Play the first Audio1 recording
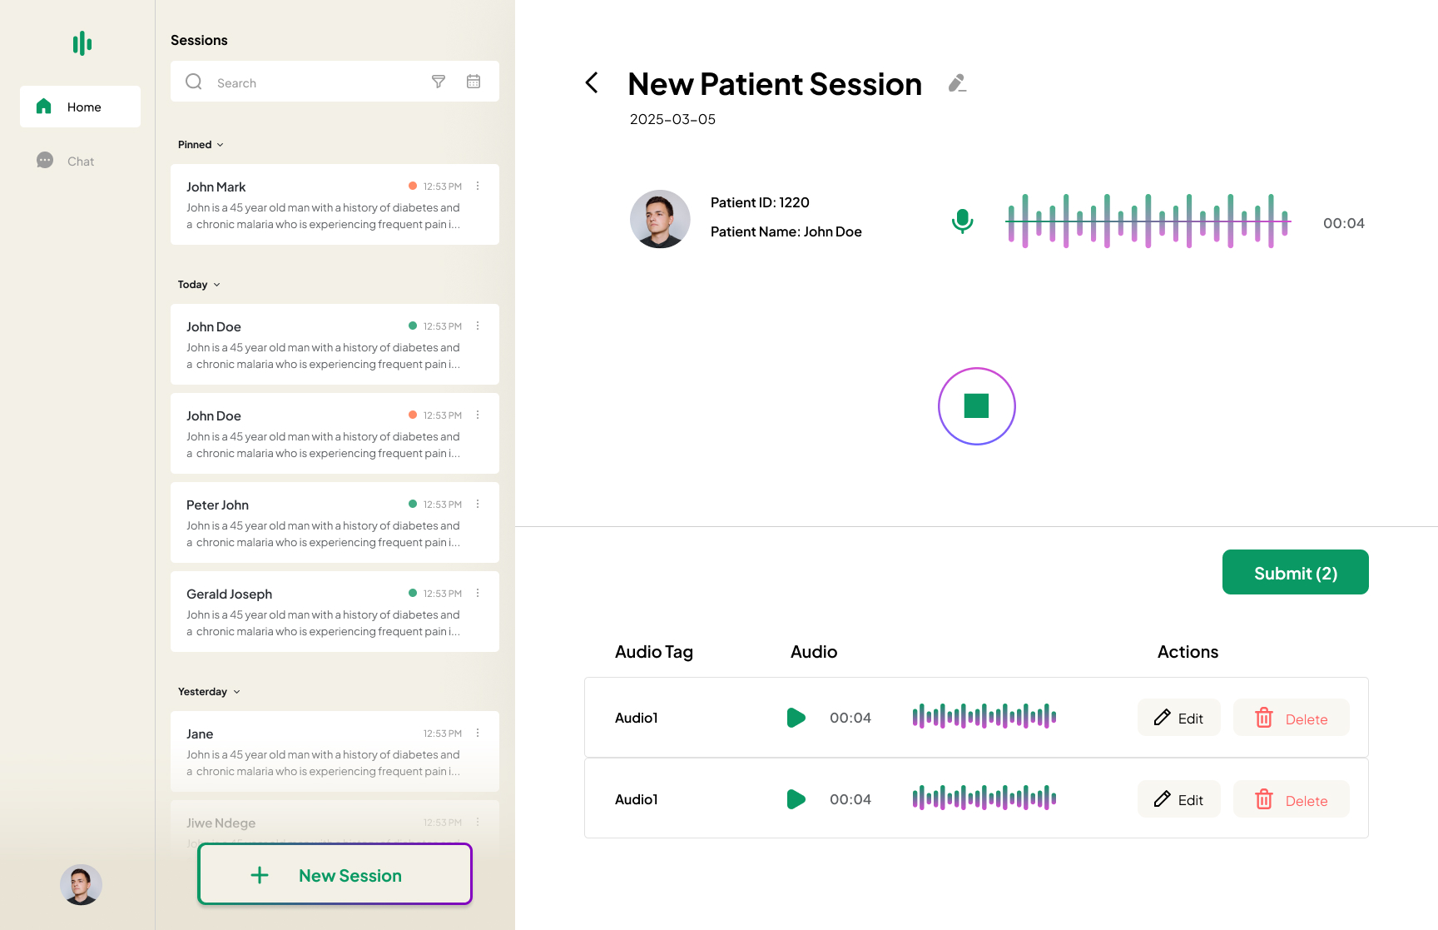This screenshot has width=1438, height=930. (796, 718)
